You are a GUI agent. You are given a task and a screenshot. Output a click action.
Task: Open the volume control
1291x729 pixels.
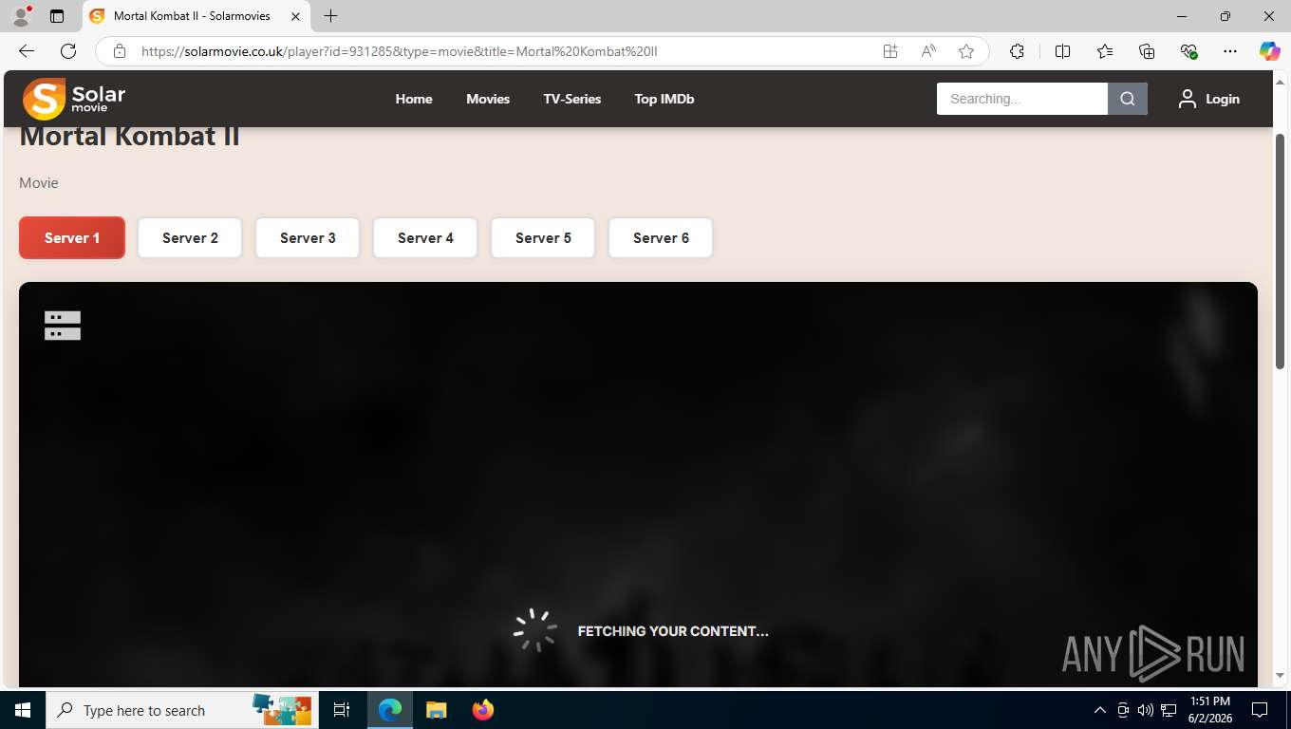pyautogui.click(x=1146, y=710)
